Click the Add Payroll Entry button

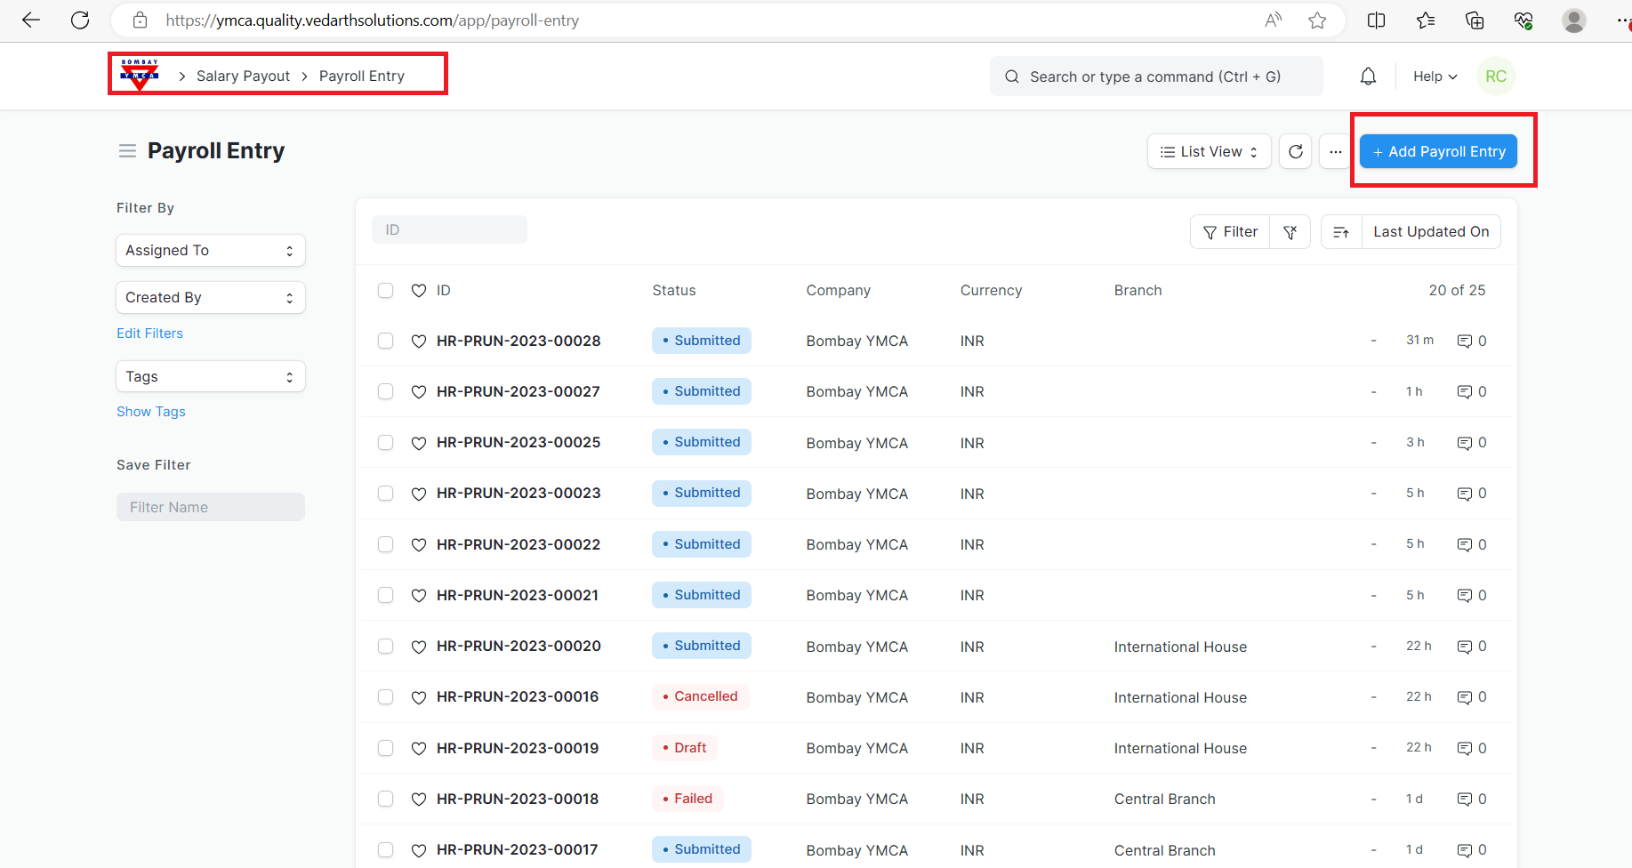click(x=1438, y=152)
